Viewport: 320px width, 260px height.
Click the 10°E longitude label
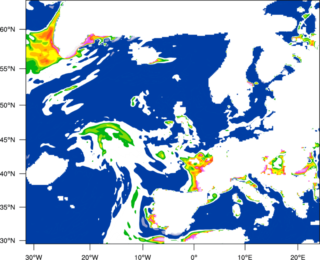(x=245, y=257)
